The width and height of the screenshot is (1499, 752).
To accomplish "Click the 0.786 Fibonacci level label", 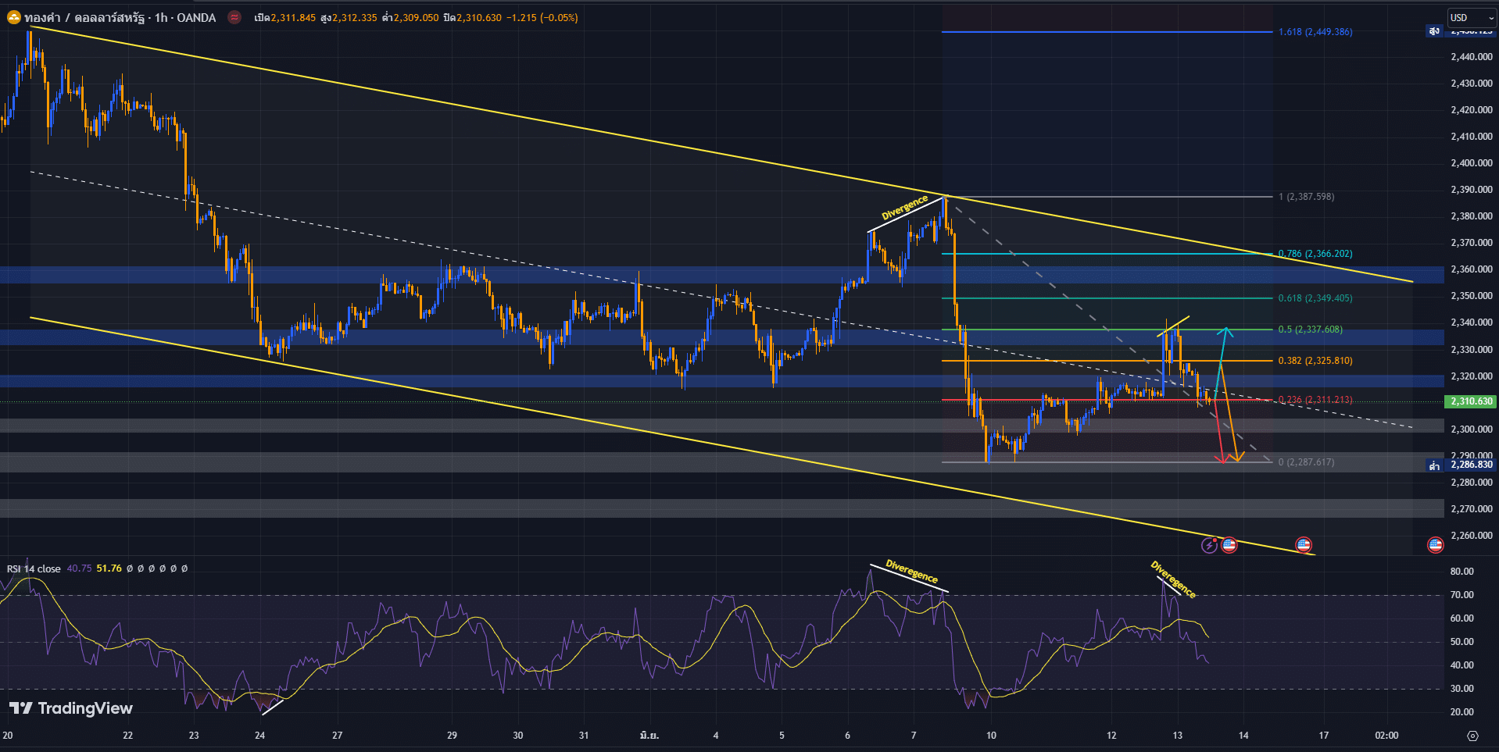I will point(1315,254).
